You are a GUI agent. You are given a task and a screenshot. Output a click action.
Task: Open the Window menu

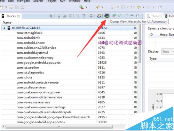tap(74, 1)
